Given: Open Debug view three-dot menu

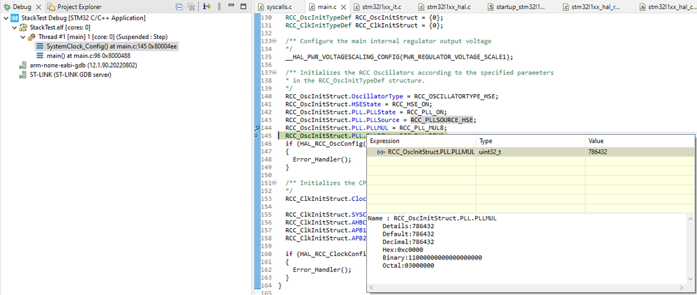Looking at the screenshot, I should [x=219, y=7].
